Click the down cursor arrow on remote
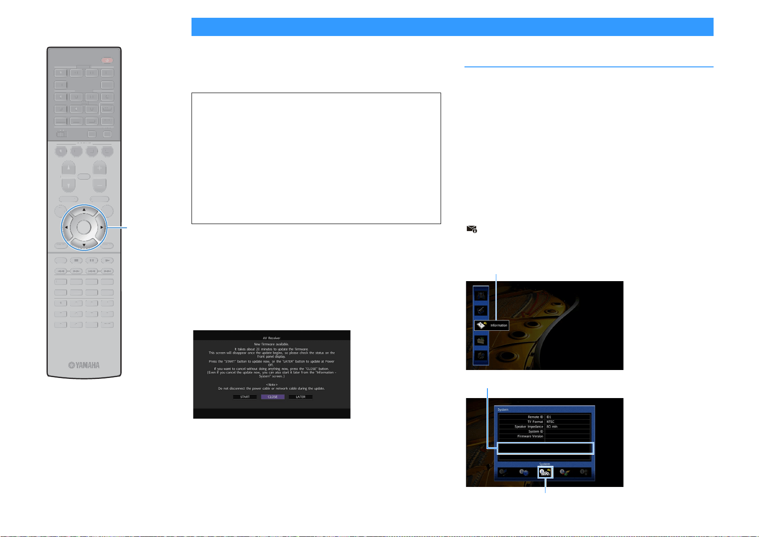 click(x=84, y=245)
